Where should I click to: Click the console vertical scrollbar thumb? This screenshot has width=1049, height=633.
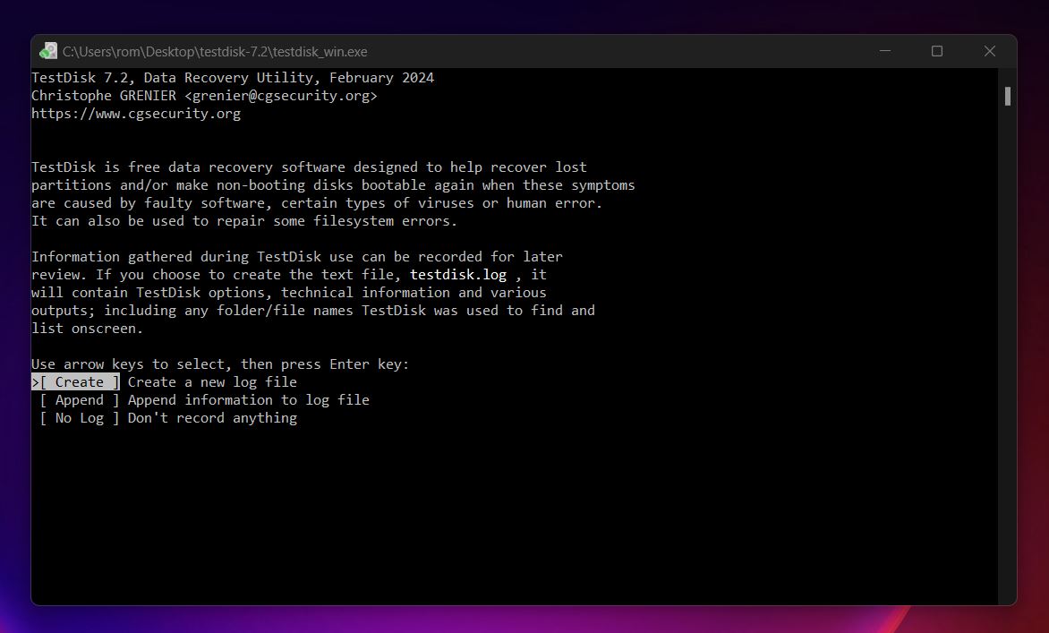tap(1008, 97)
